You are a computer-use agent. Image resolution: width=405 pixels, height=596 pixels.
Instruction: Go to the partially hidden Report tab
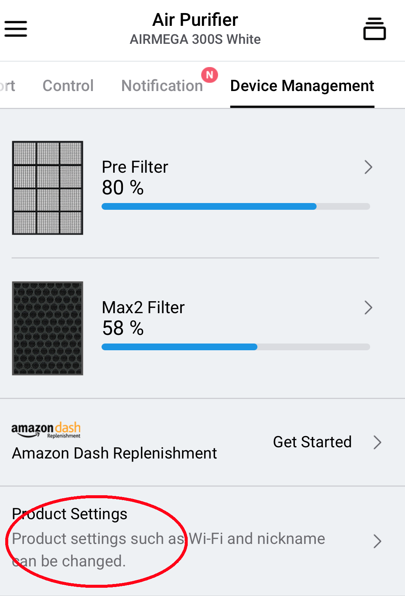coord(7,86)
